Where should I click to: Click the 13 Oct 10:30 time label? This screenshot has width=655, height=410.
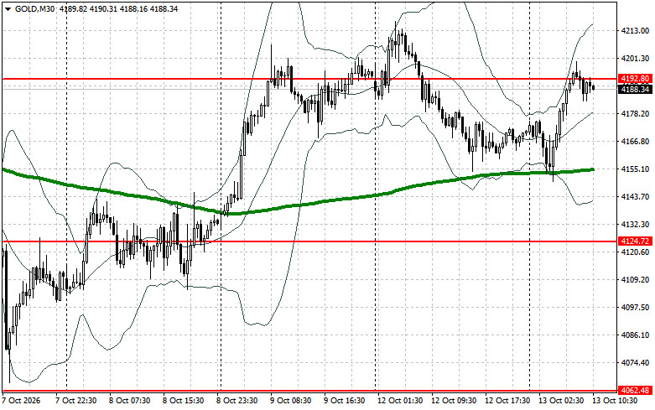pyautogui.click(x=614, y=401)
